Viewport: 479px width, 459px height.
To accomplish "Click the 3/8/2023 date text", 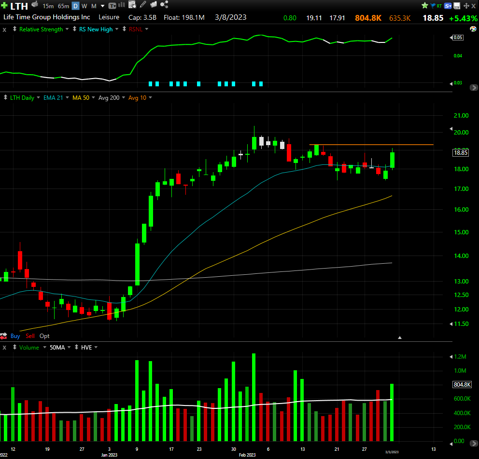I will [x=230, y=17].
